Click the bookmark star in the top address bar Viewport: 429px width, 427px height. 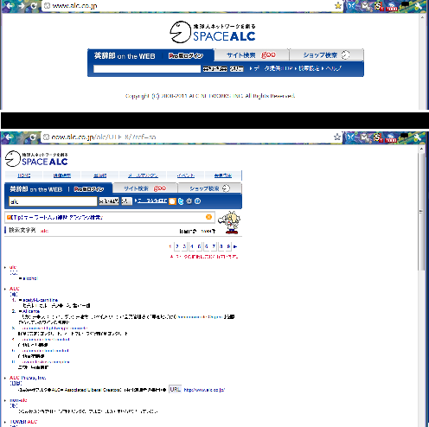click(338, 5)
